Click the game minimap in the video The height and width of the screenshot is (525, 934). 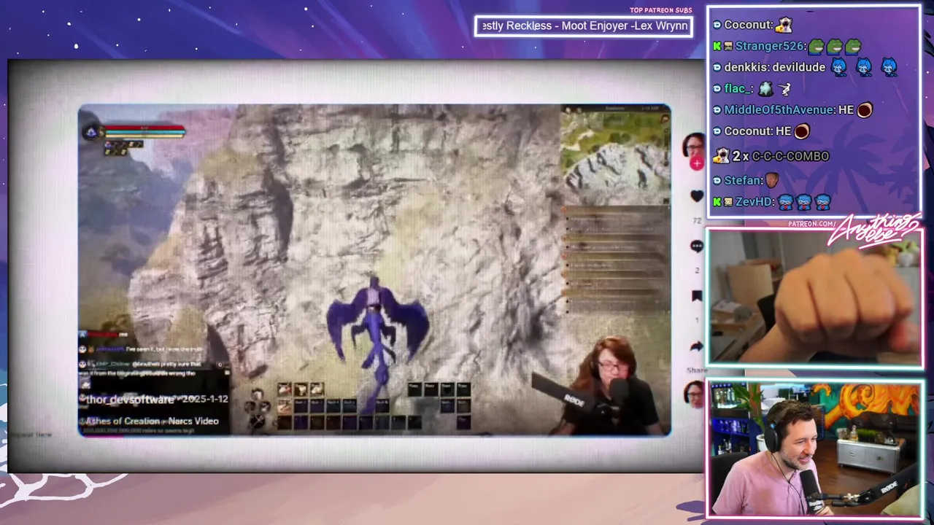[615, 154]
